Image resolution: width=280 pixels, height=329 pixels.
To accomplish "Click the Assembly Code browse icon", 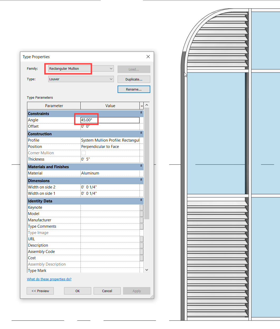I will click(142, 252).
